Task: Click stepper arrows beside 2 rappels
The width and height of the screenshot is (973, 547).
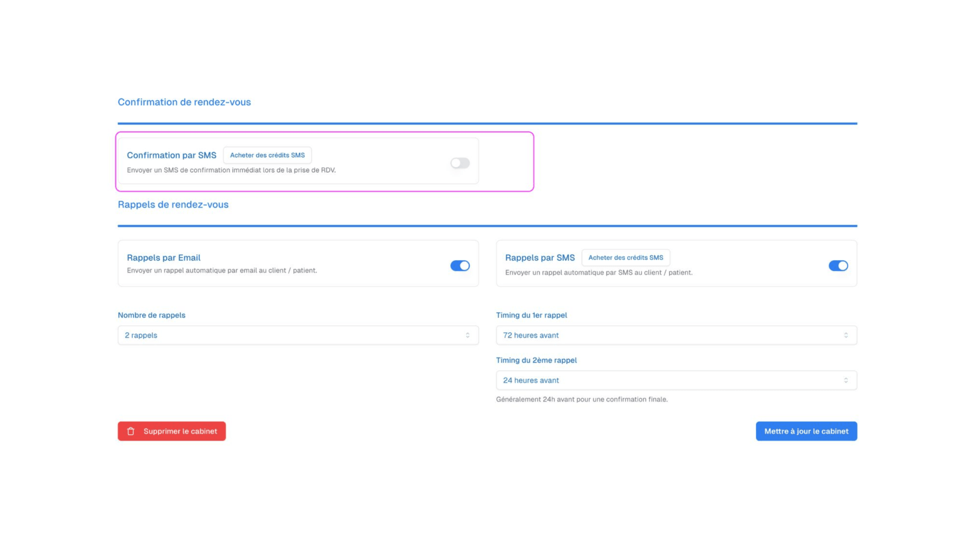Action: (x=467, y=335)
